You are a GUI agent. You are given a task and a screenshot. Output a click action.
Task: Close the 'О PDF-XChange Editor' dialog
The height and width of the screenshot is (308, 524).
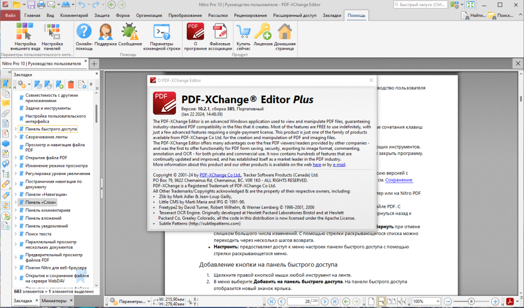pyautogui.click(x=371, y=80)
